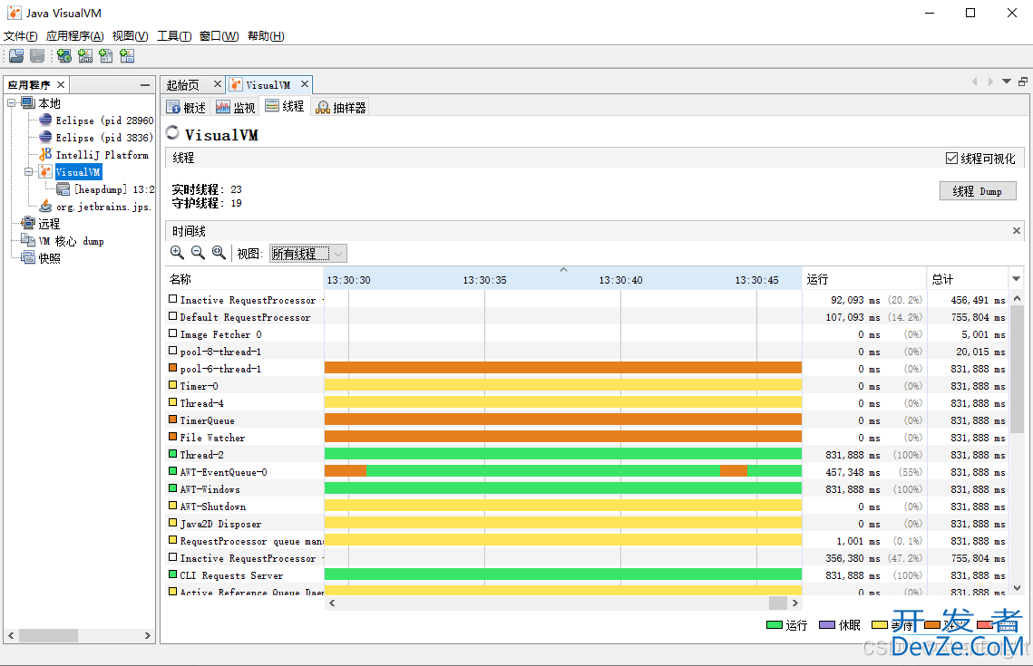
Task: Open the 视图(V) menu
Action: click(130, 35)
